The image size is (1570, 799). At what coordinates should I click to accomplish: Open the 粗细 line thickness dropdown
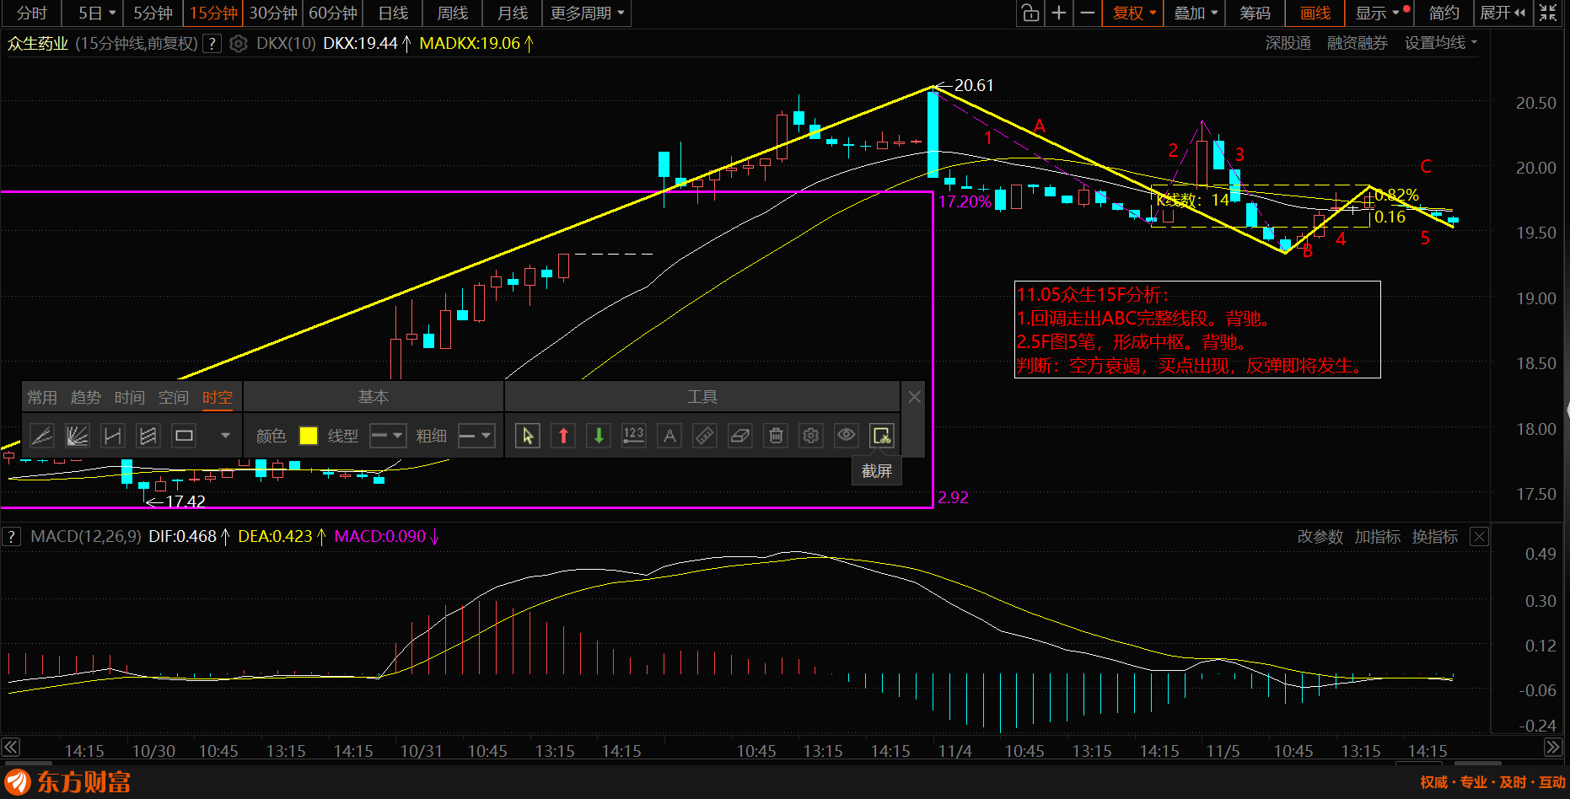point(476,436)
